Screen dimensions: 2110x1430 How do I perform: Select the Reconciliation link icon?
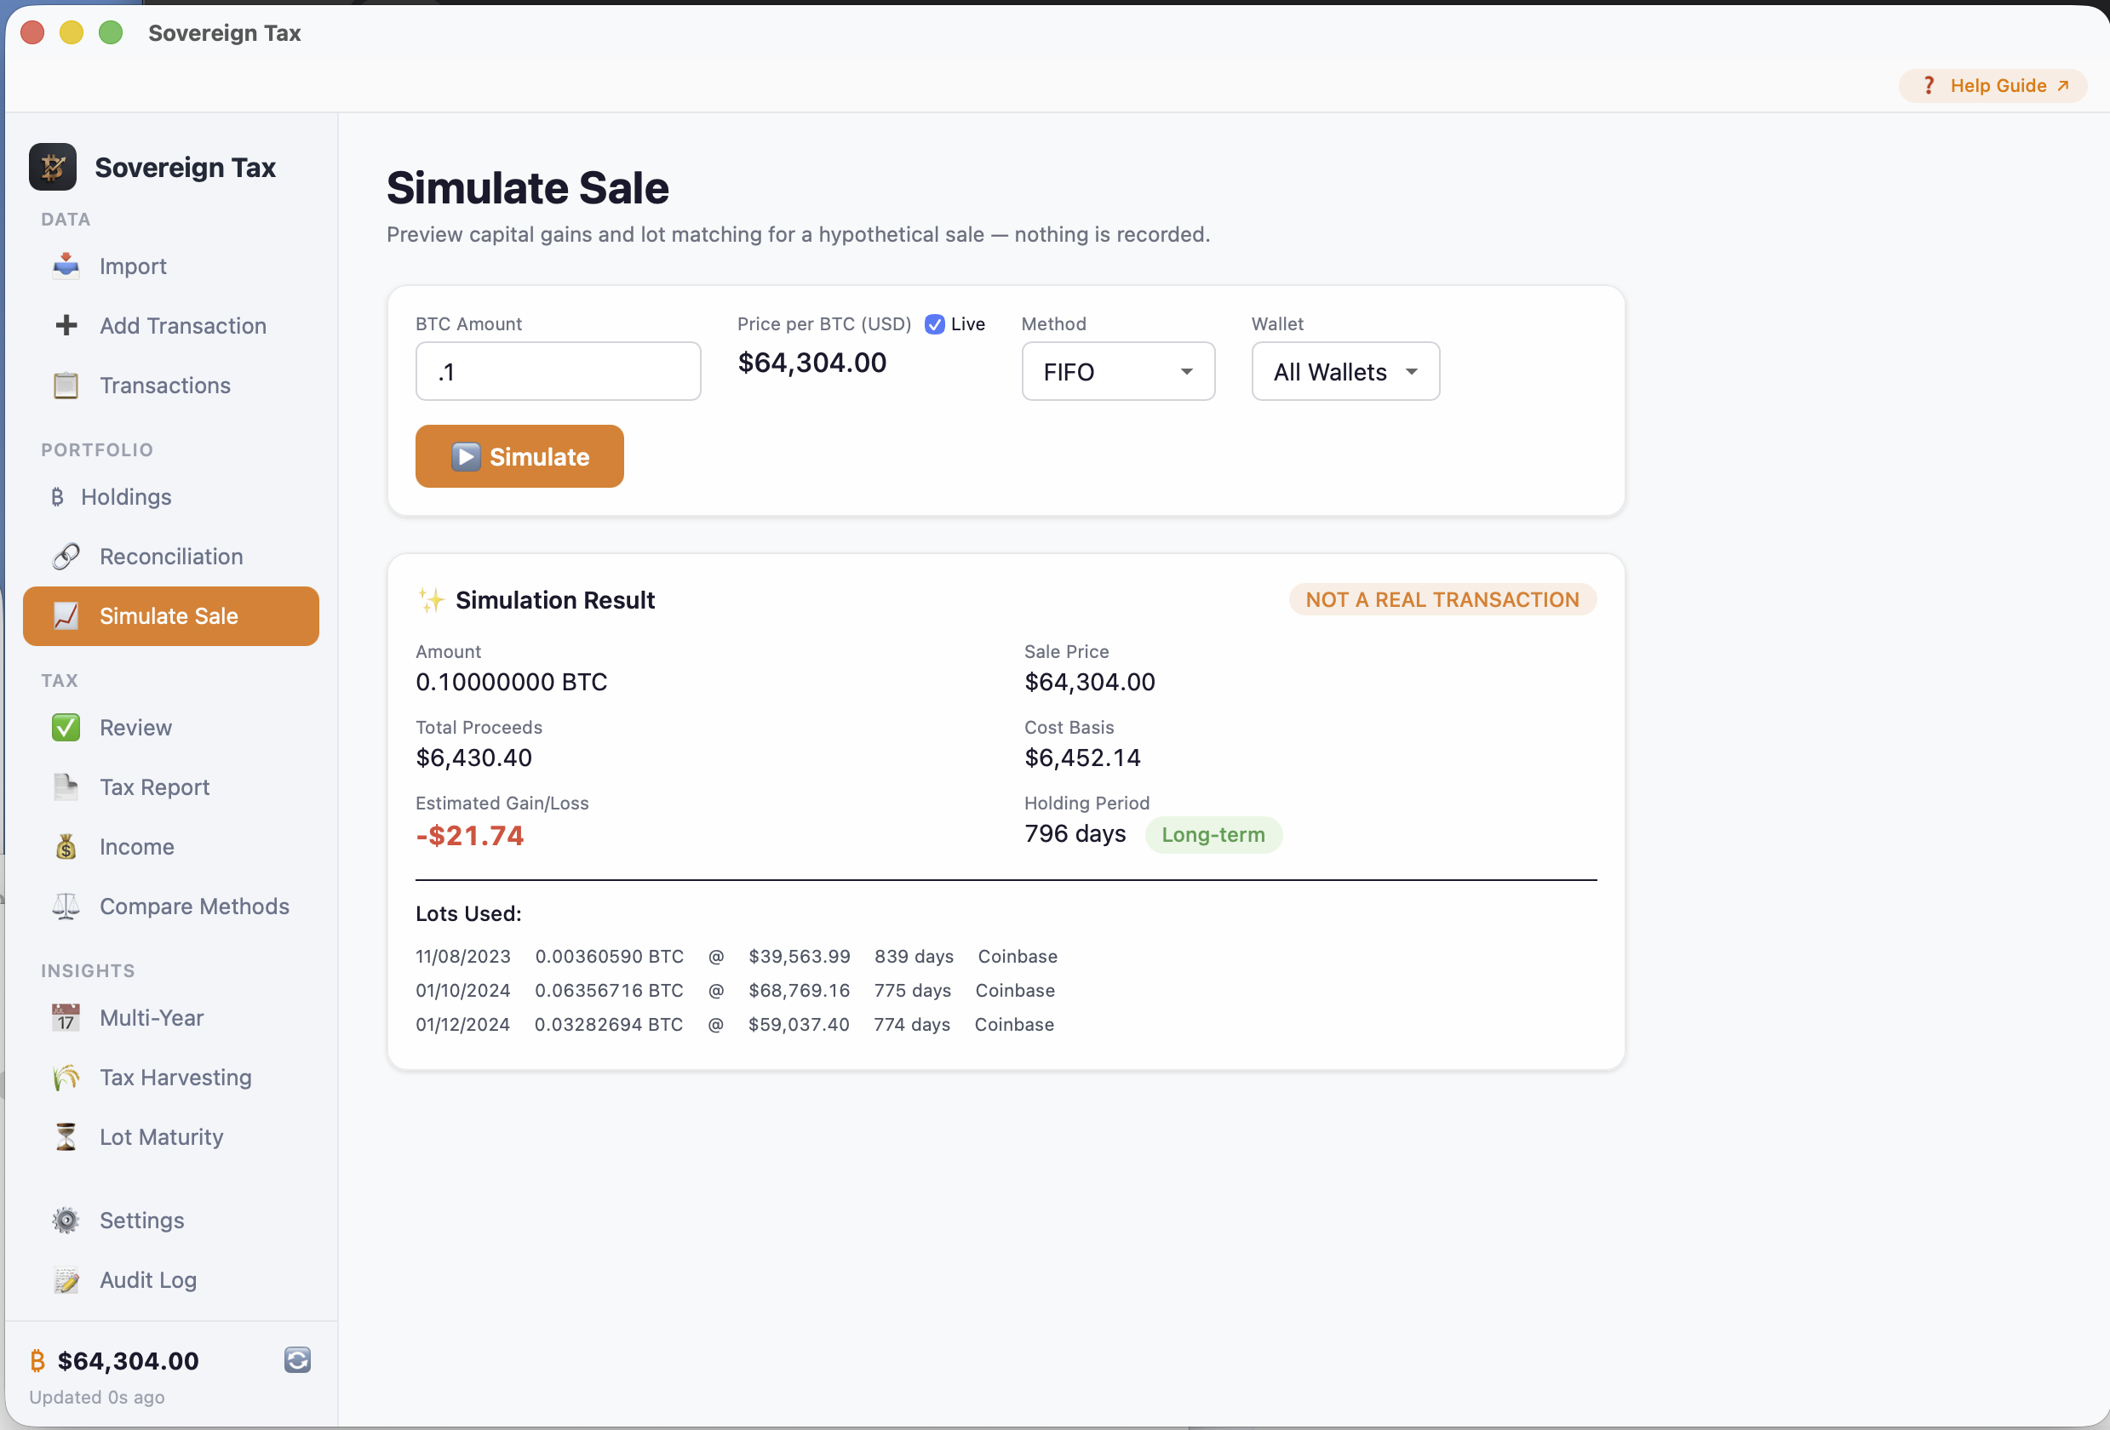pyautogui.click(x=66, y=556)
